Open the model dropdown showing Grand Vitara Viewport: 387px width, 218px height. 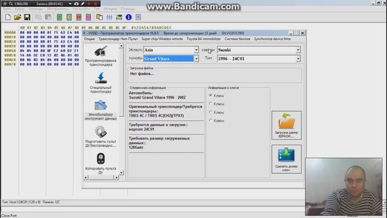coord(171,59)
